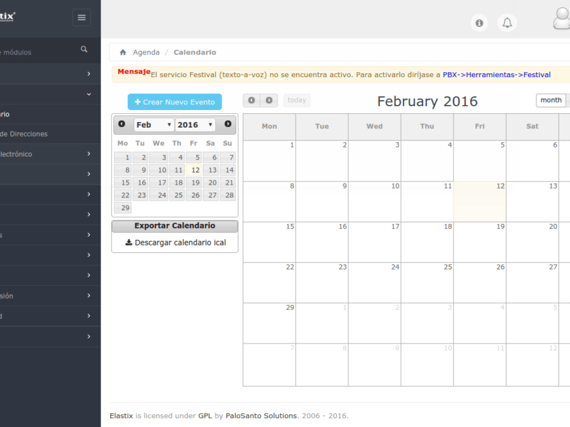Open the Feb month dropdown
The width and height of the screenshot is (570, 427).
click(153, 125)
